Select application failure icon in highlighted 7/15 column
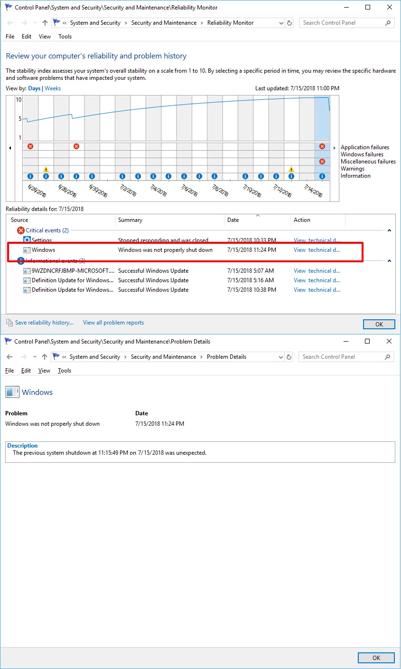The image size is (401, 669). coord(322,146)
